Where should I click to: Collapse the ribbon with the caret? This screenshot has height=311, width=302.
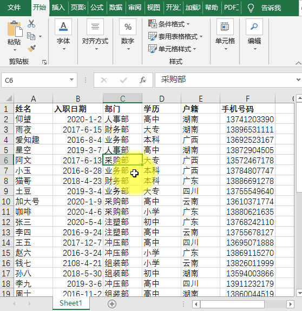pyautogui.click(x=298, y=63)
